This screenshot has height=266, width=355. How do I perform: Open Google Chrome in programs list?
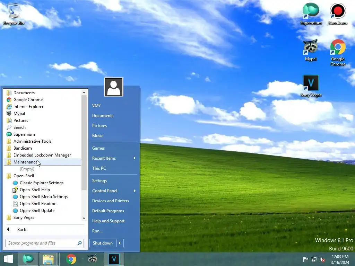tap(43, 100)
